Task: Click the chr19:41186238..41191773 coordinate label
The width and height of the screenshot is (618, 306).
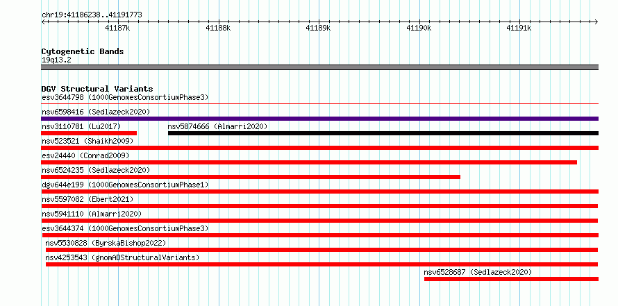Action: pos(92,15)
